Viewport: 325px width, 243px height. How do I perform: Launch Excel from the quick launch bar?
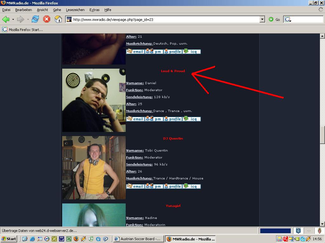click(x=69, y=239)
